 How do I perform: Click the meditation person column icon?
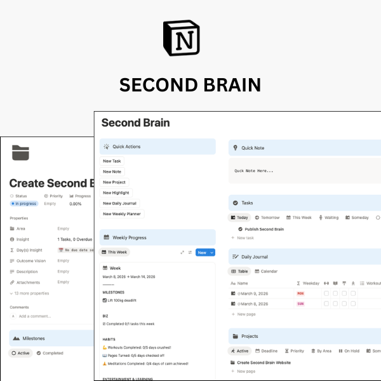pyautogui.click(x=353, y=283)
